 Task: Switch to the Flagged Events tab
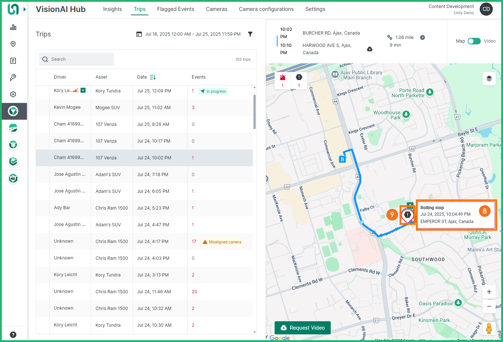point(176,9)
